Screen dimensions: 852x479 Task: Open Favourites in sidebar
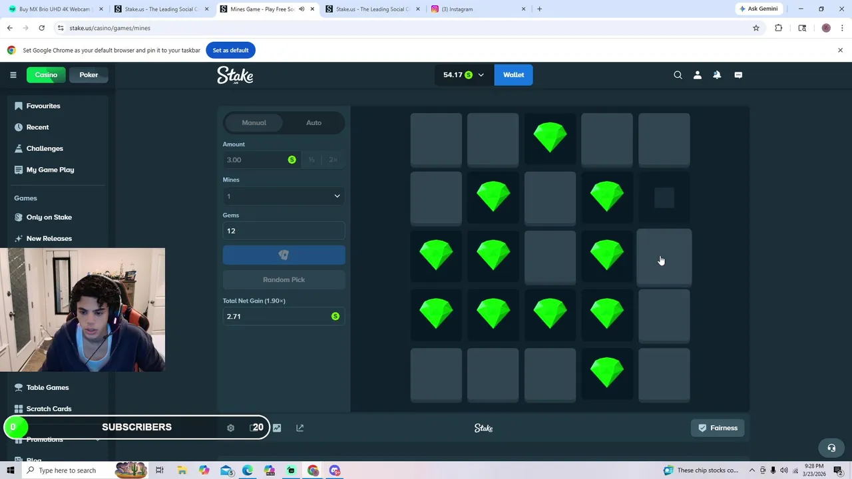43,106
